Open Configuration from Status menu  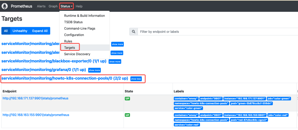[x=84, y=35]
